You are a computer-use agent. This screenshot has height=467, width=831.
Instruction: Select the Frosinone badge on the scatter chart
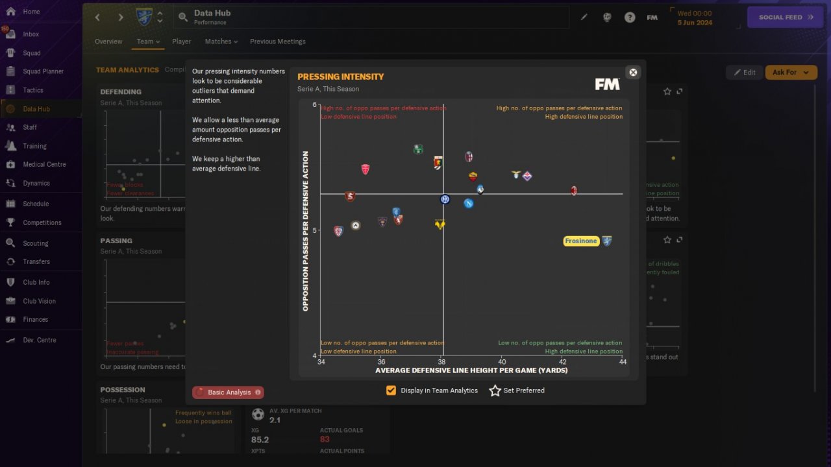[608, 241]
